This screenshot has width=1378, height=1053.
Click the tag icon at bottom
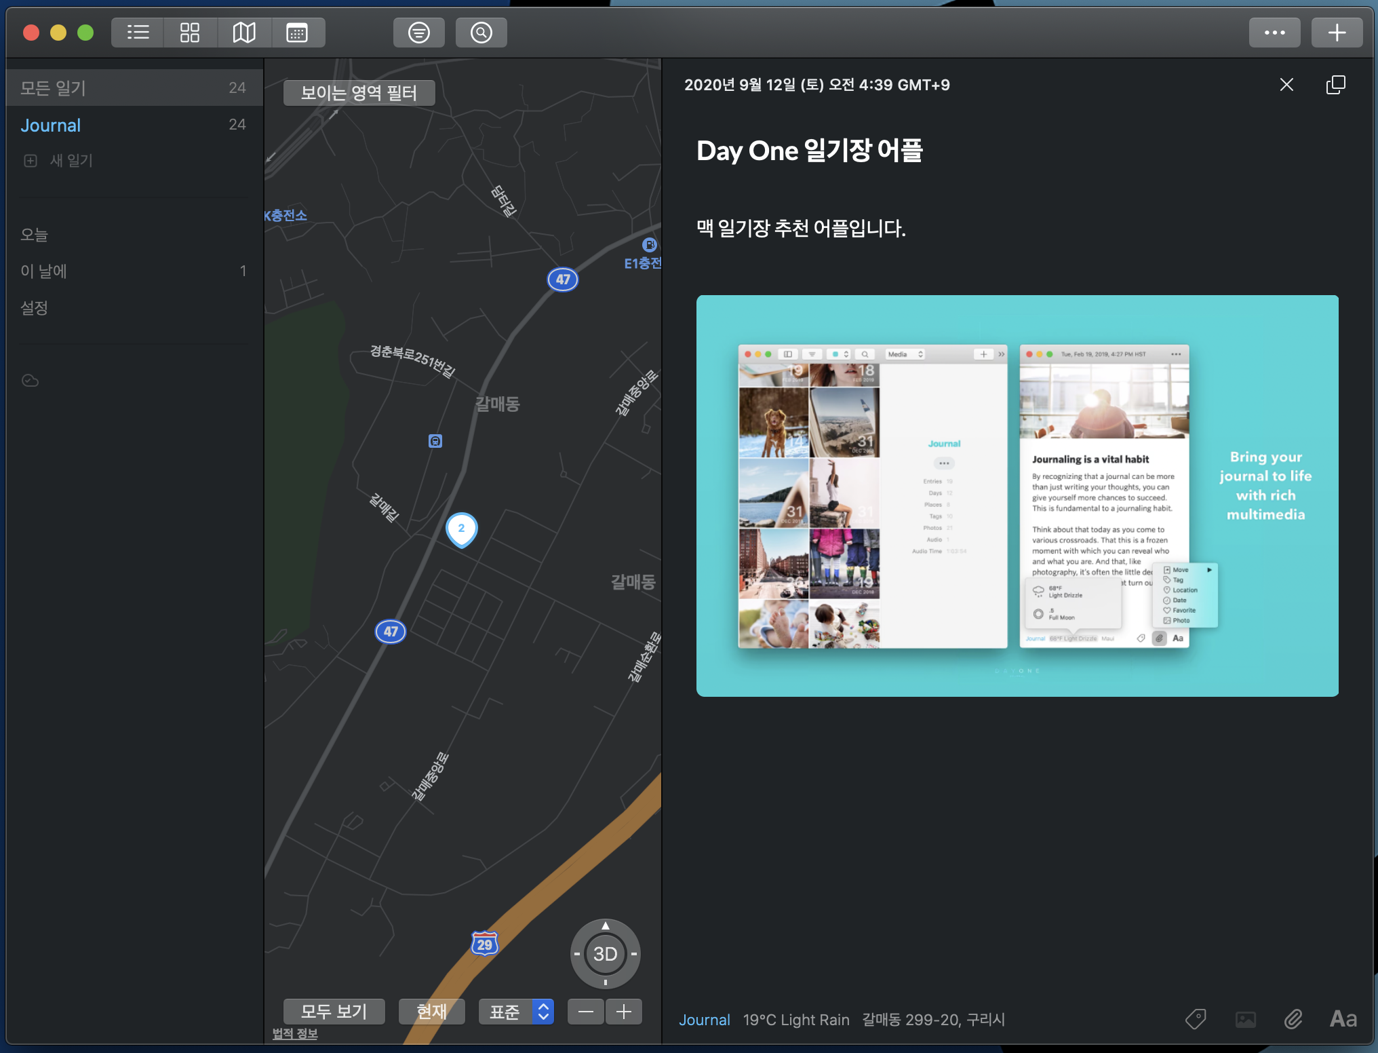click(x=1196, y=1019)
